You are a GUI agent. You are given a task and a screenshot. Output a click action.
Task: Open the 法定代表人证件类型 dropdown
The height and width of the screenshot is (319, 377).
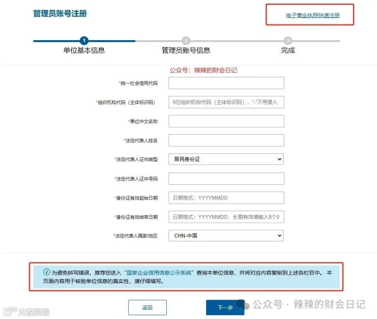tap(226, 159)
